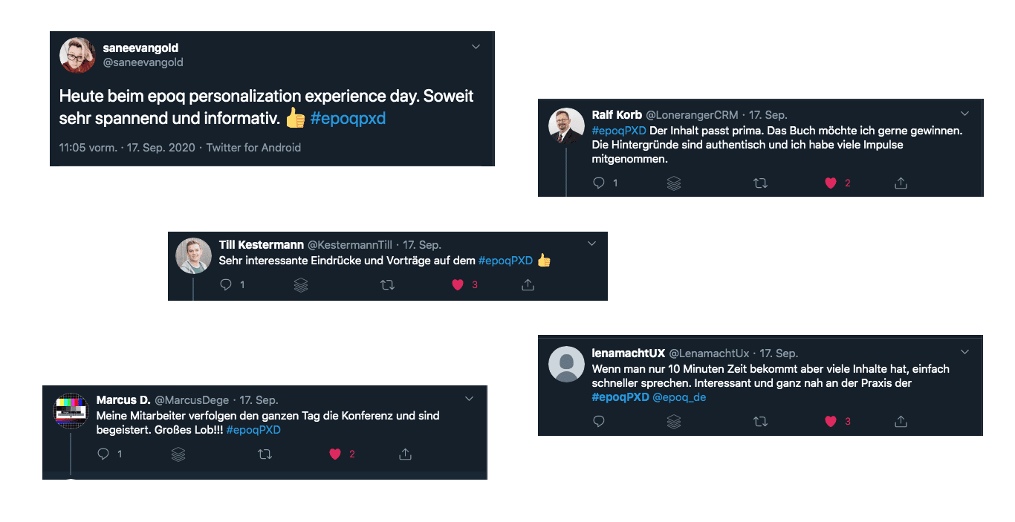
Task: Unlike Till Kestermann's tweet via heart
Action: [458, 284]
